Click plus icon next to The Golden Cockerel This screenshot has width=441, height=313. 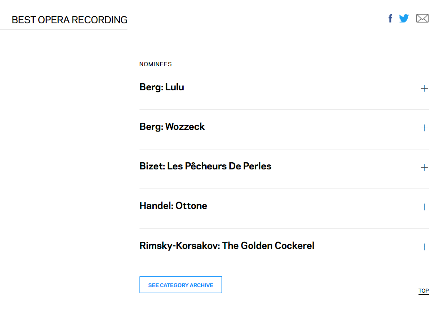coord(424,247)
